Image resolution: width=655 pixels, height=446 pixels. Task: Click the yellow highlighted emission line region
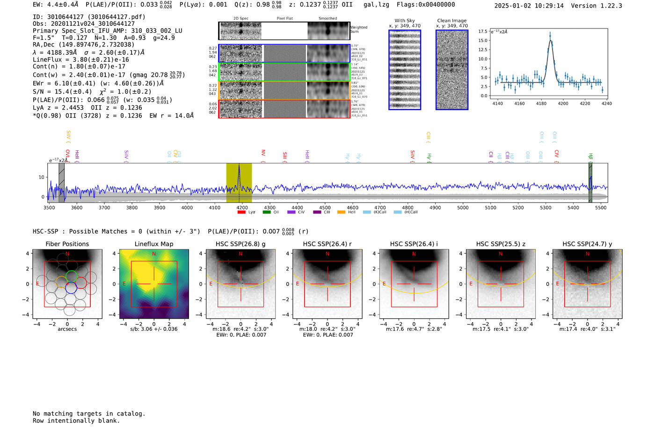tap(239, 183)
